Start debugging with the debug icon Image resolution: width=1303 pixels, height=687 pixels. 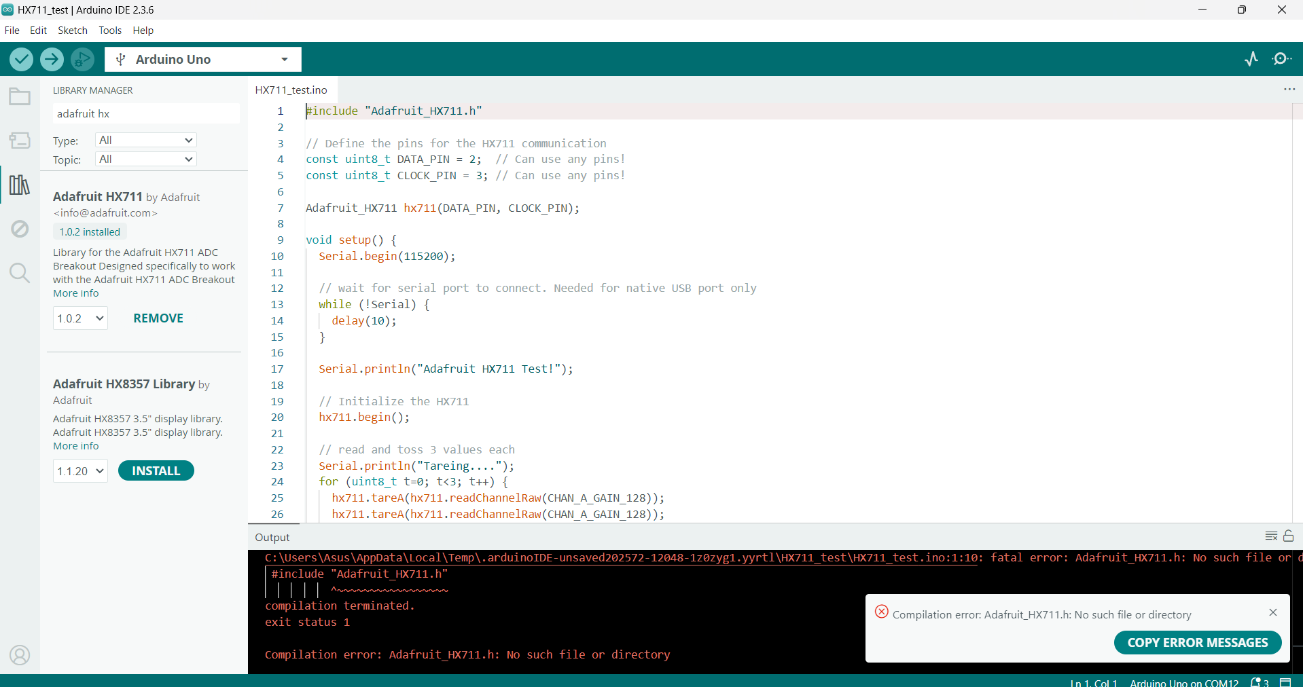coord(82,59)
